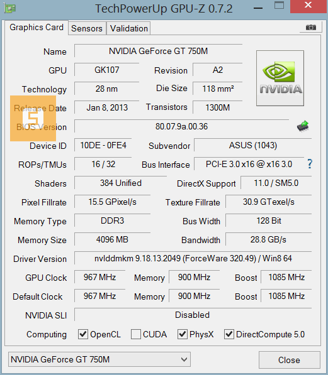The height and width of the screenshot is (375, 328).
Task: Click the 28 nm Technology field
Action: [106, 89]
